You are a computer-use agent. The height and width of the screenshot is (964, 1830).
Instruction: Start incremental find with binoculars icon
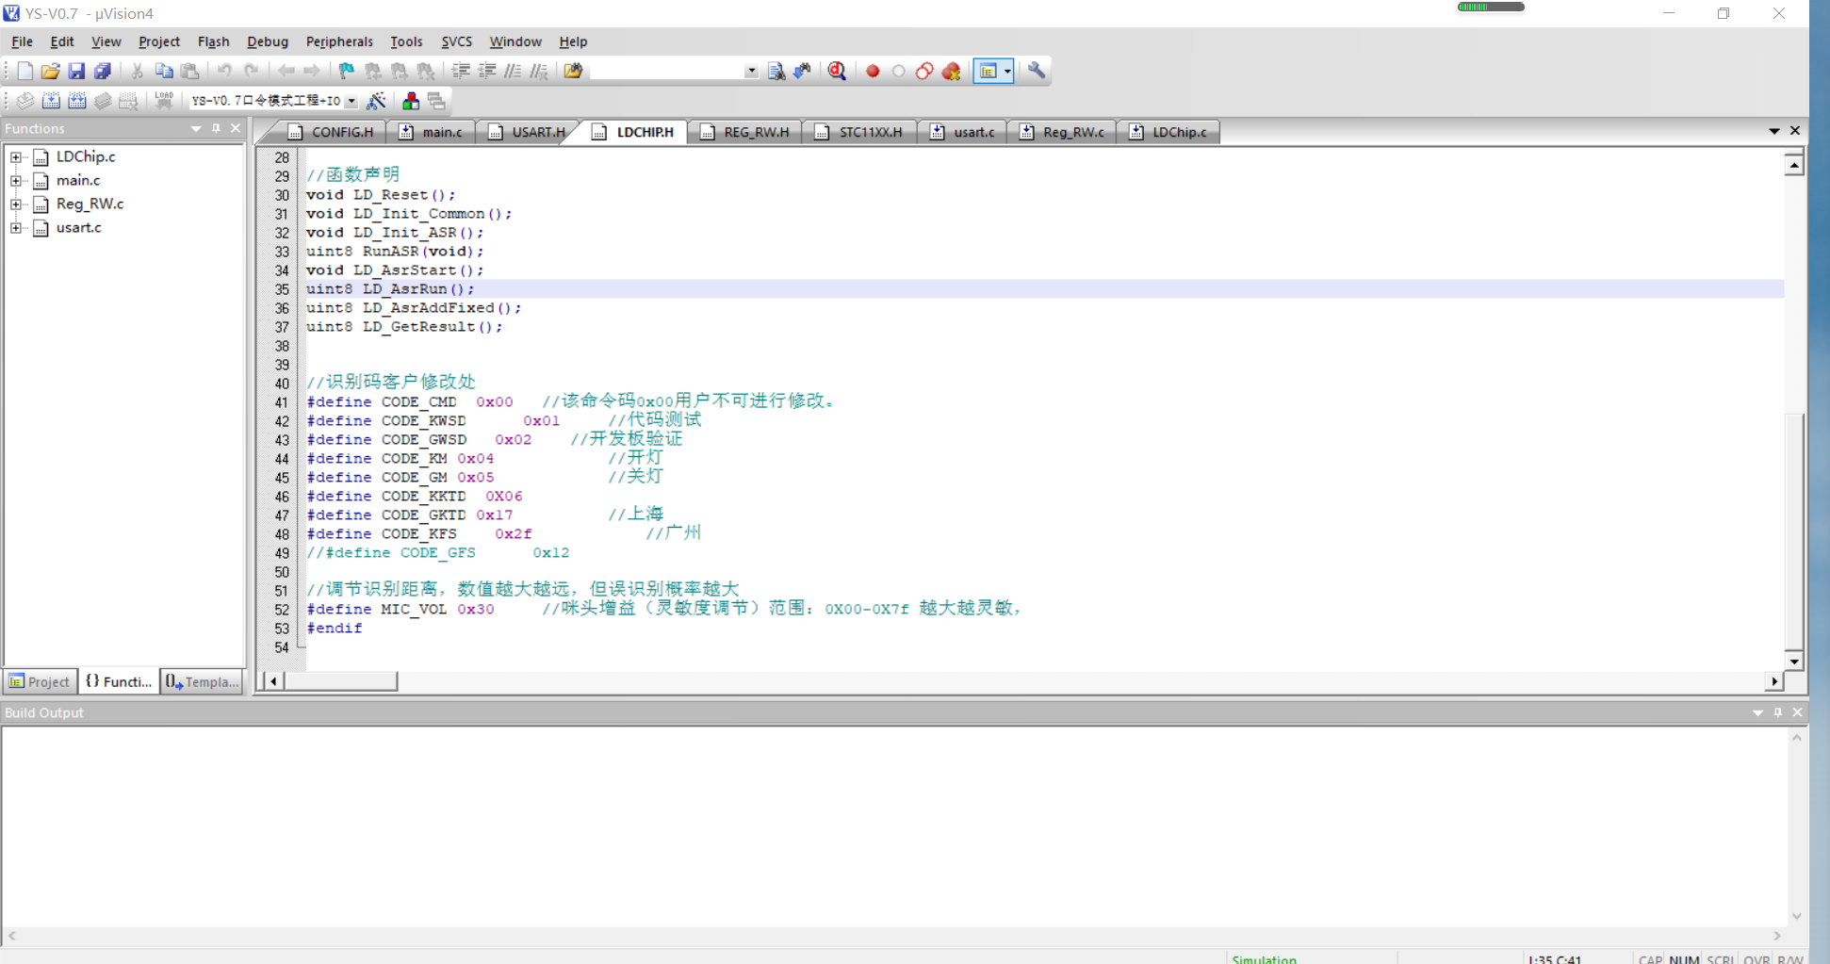click(803, 71)
